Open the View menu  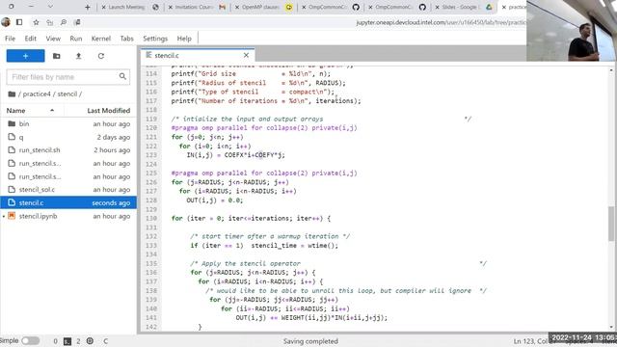[53, 39]
